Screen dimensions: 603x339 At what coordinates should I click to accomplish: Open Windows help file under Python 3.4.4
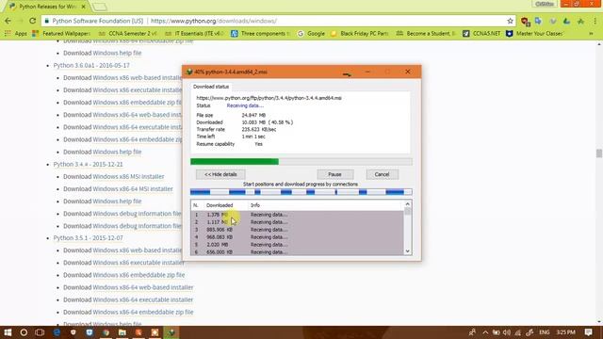117,201
